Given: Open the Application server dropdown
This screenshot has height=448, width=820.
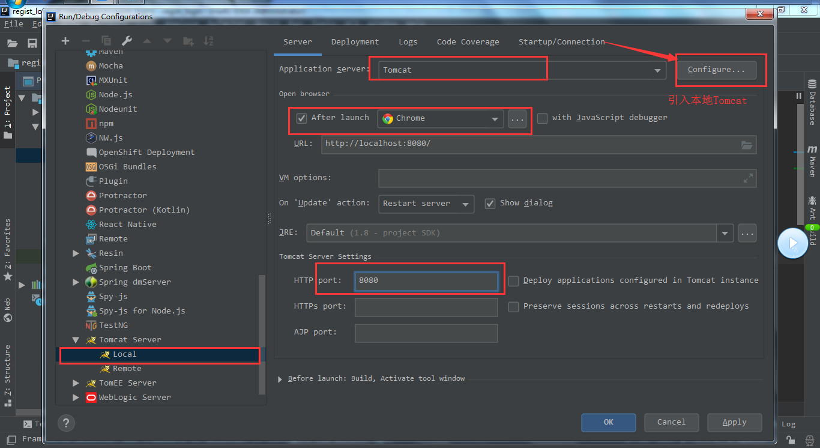Looking at the screenshot, I should 658,70.
